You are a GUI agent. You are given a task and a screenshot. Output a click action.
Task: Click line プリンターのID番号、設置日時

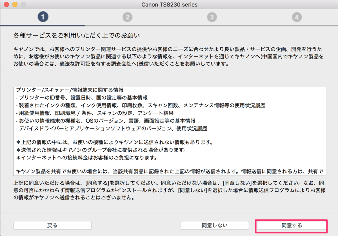click(x=82, y=98)
